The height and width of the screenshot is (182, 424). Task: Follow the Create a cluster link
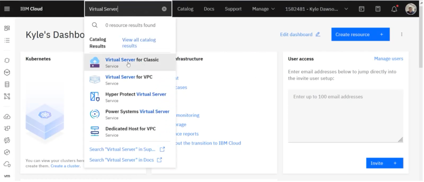[x=65, y=166]
